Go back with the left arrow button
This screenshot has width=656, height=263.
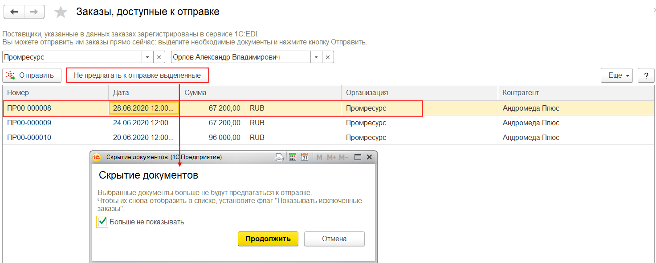pos(14,12)
